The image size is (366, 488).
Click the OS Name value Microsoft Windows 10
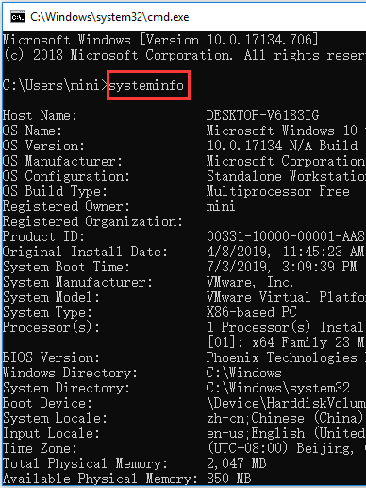(282, 131)
